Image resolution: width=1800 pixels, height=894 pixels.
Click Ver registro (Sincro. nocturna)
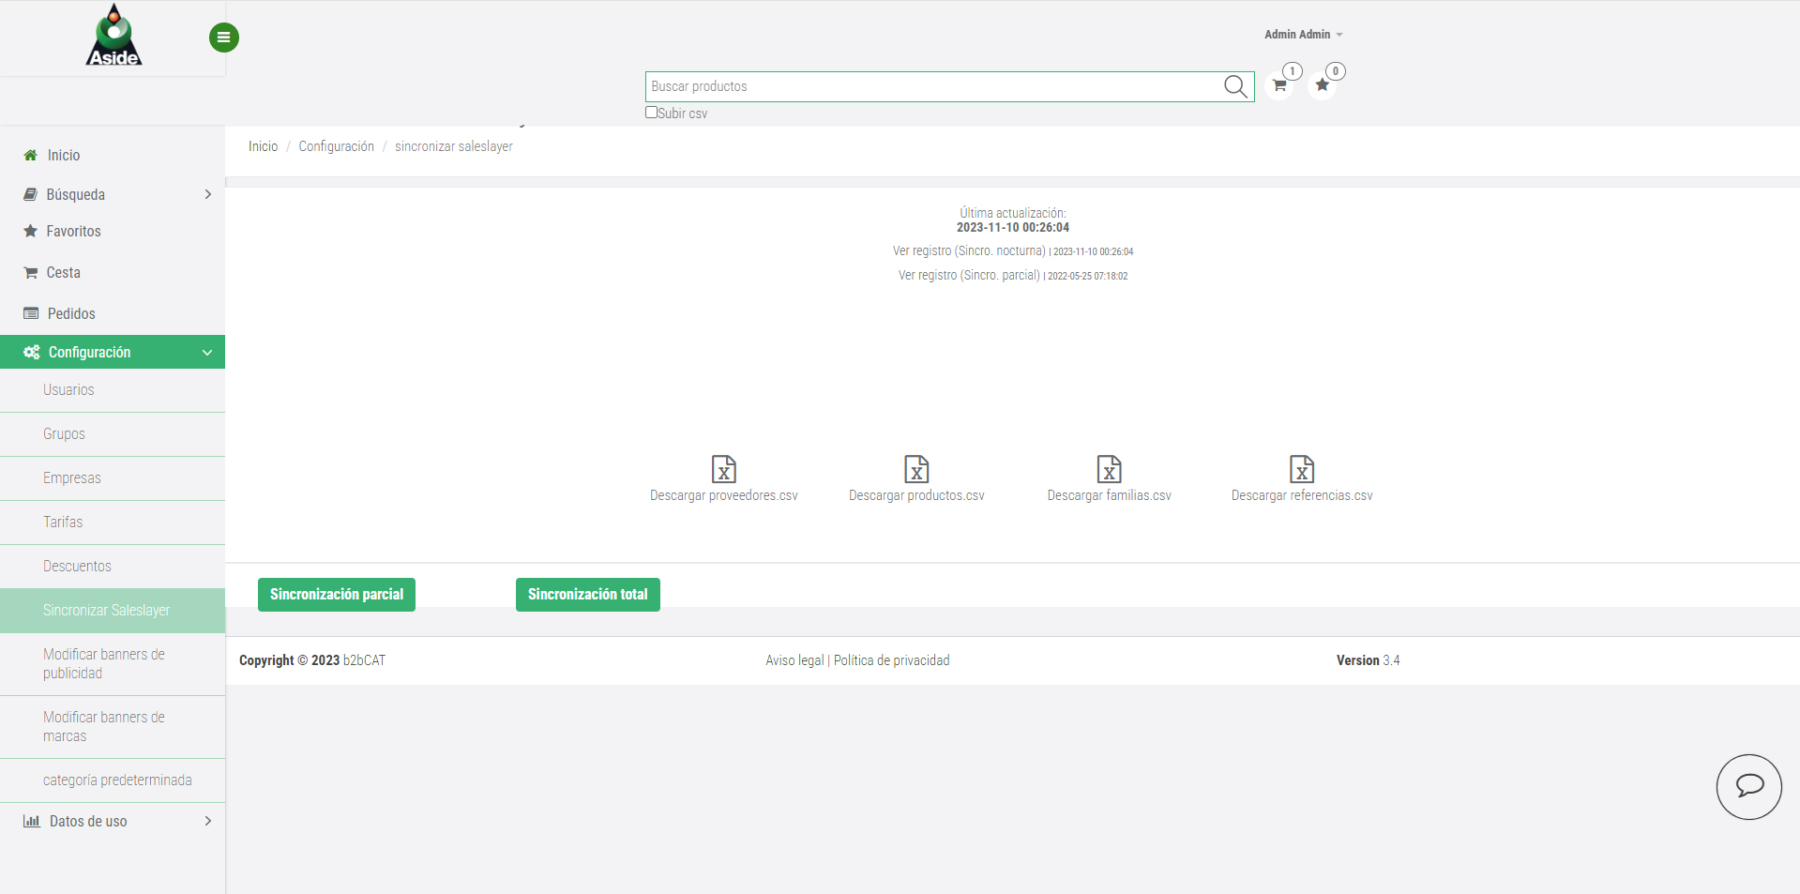pyautogui.click(x=968, y=250)
